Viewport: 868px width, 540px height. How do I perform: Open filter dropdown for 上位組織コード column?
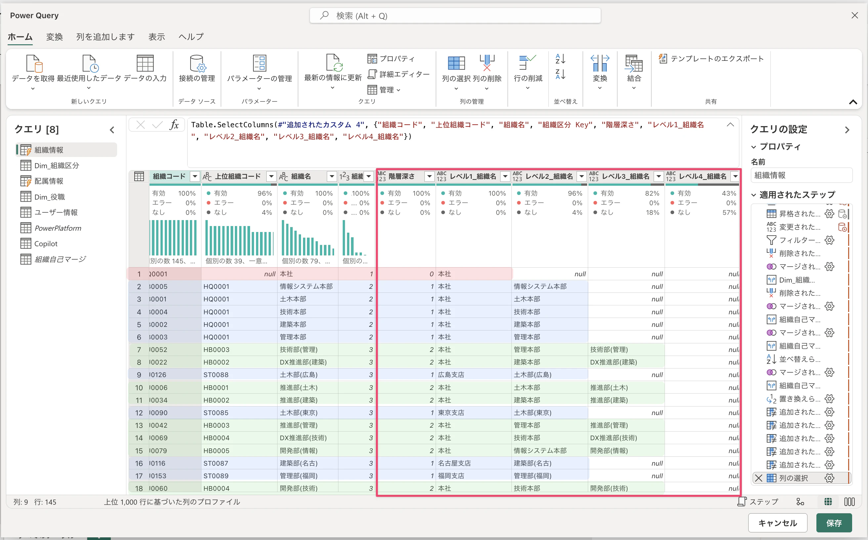[x=271, y=176]
